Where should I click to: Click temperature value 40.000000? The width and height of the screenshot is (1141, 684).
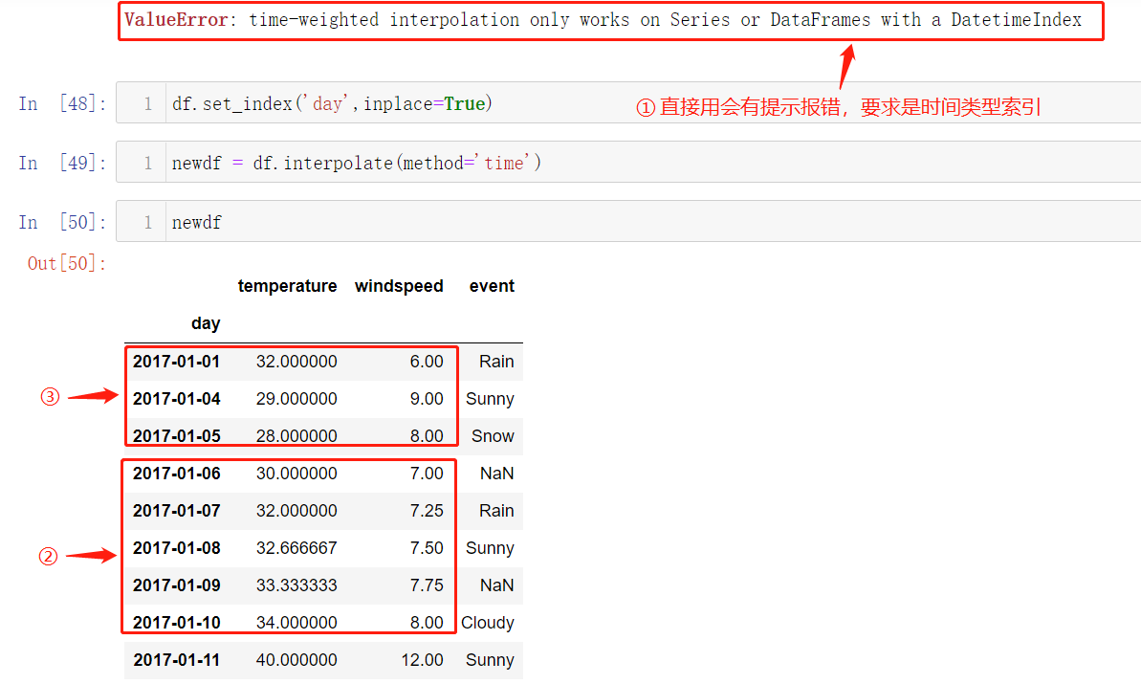pos(296,660)
